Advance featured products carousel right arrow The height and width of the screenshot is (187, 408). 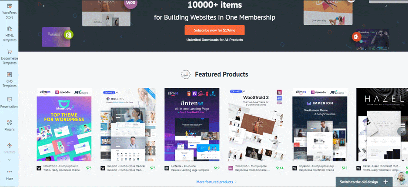pos(401,131)
